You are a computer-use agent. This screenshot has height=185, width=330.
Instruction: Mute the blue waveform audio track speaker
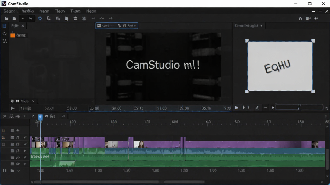point(25,151)
